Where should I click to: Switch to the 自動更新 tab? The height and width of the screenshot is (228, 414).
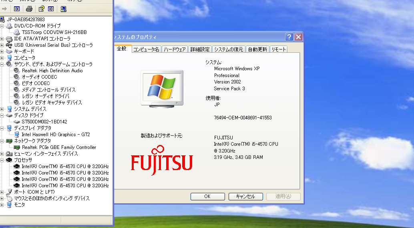tap(258, 50)
